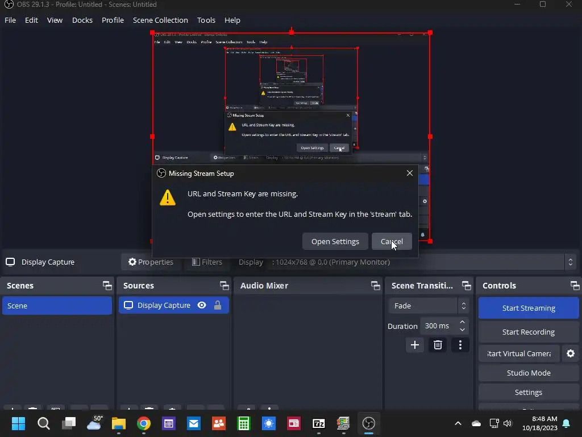Enable Studio Mode
The width and height of the screenshot is (582, 437).
[x=529, y=373]
